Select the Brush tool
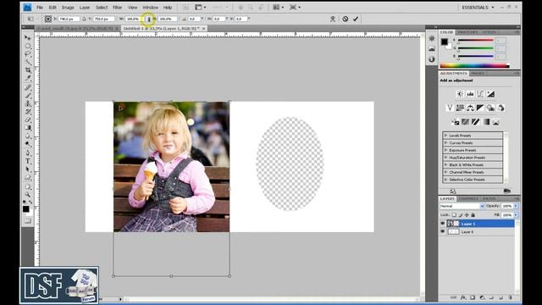This screenshot has width=542, height=305. click(28, 96)
